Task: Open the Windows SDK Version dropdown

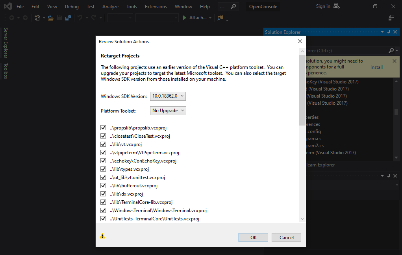Action: point(167,96)
